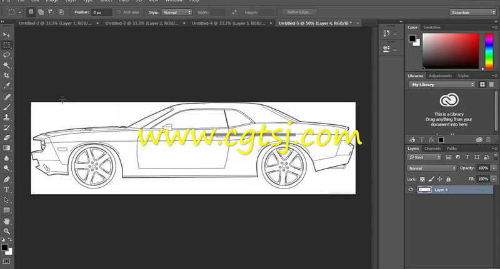Viewport: 500px width, 269px height.
Task: Open the Channels tab
Action: pyautogui.click(x=432, y=149)
